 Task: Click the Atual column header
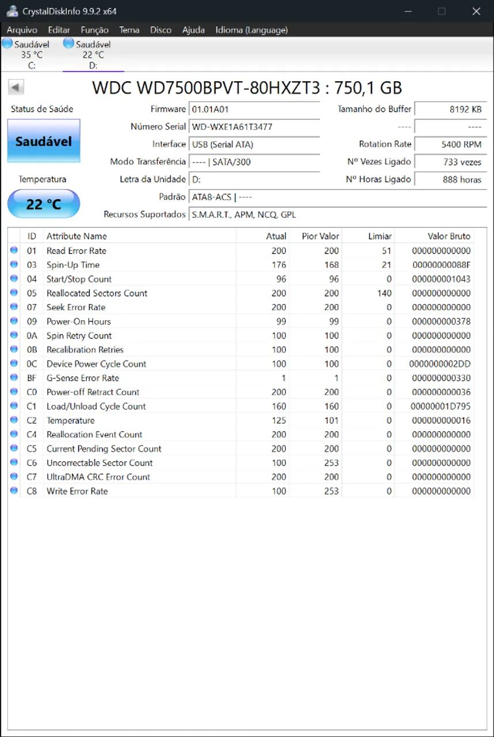(262, 236)
